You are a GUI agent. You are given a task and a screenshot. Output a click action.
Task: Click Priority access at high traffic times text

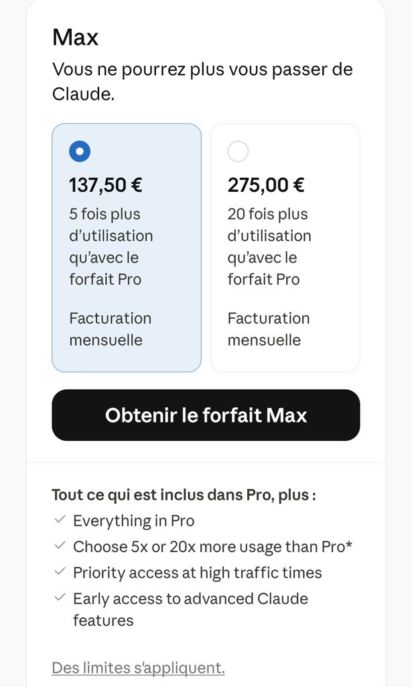coord(197,573)
